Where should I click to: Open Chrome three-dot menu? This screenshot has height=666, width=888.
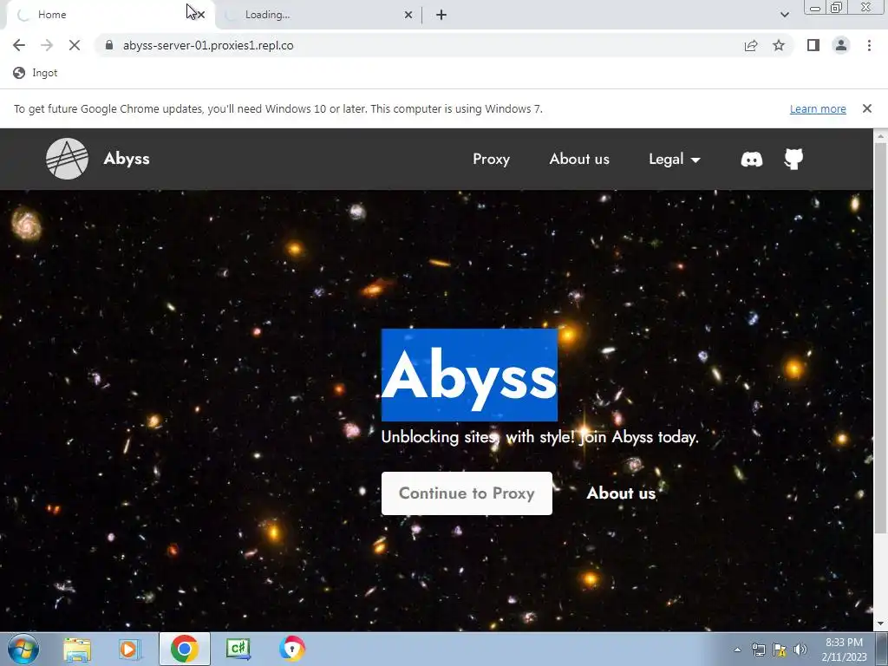869,45
